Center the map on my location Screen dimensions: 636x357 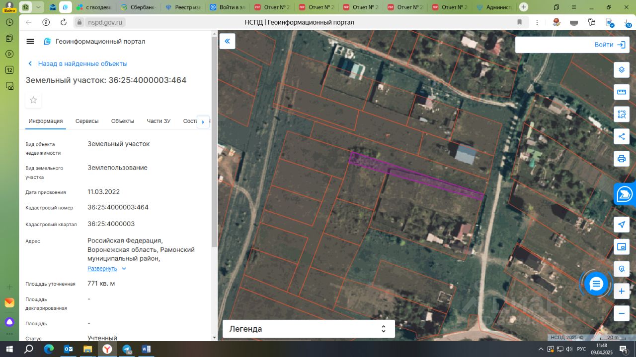[621, 225]
